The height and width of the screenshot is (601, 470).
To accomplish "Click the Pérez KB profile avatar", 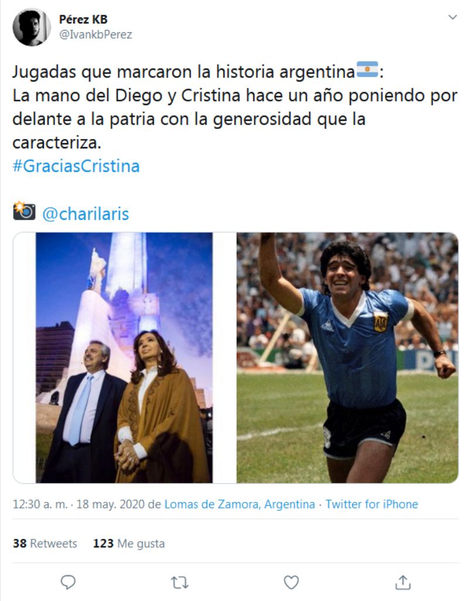I will (32, 27).
